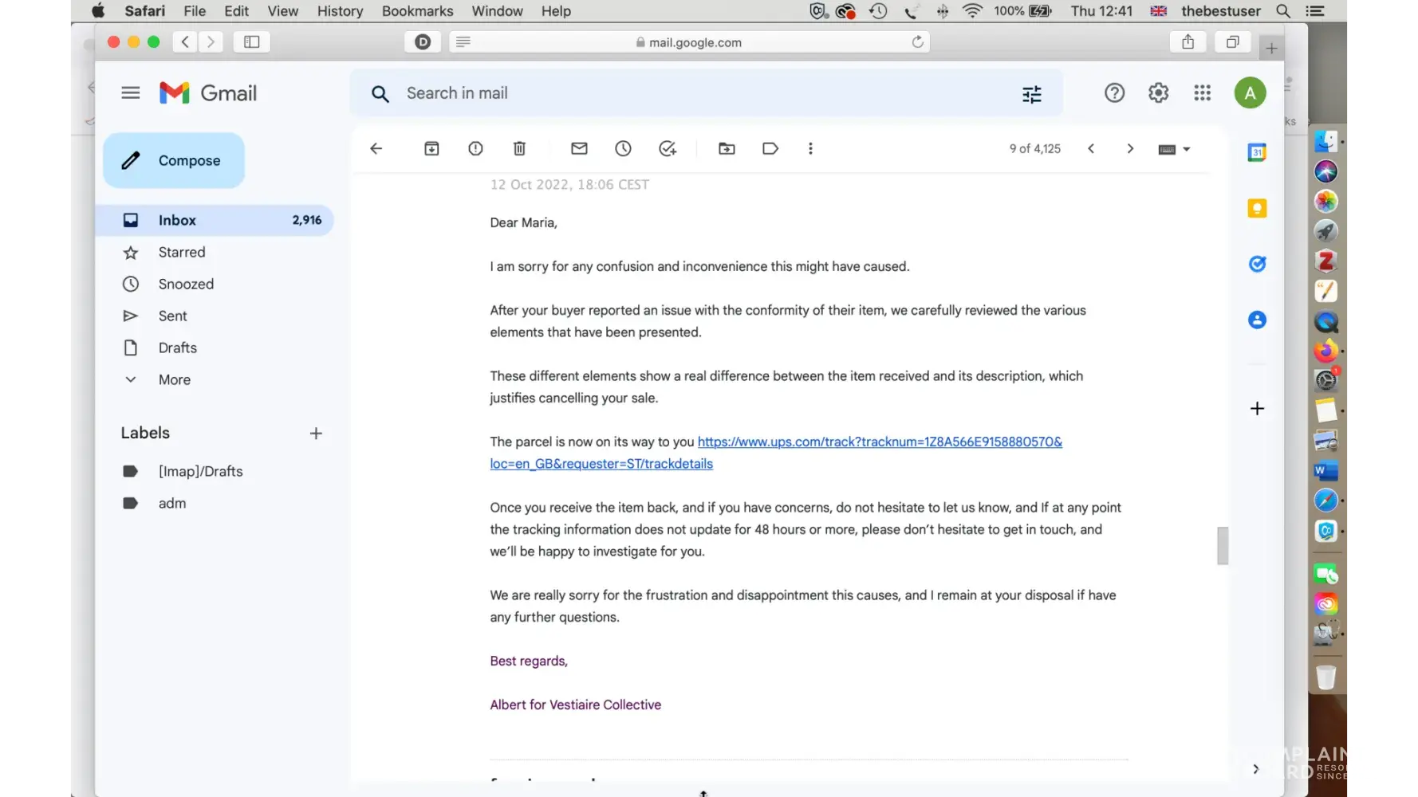Show search options filter icon
Image resolution: width=1418 pixels, height=797 pixels.
click(1032, 94)
